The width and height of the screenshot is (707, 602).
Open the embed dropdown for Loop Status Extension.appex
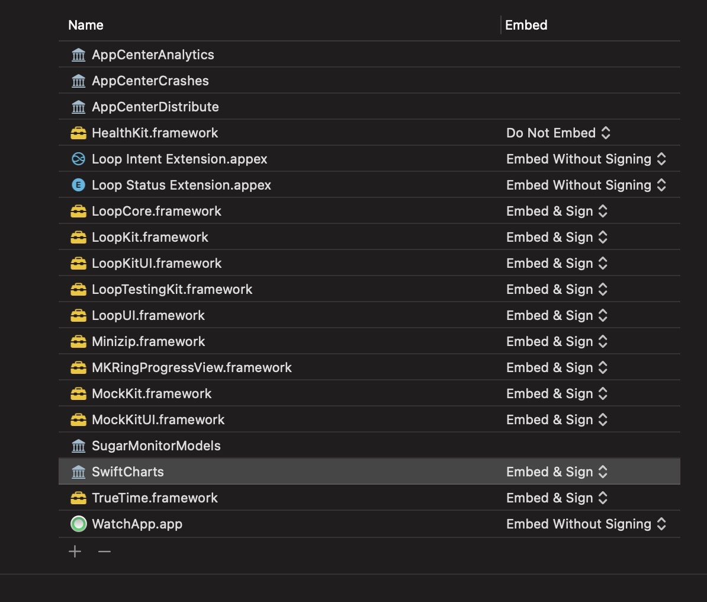586,185
